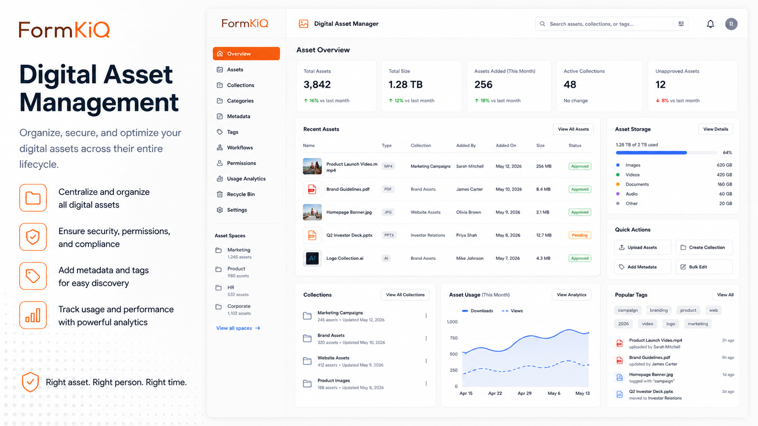Go to Collections in the sidebar

[246, 85]
